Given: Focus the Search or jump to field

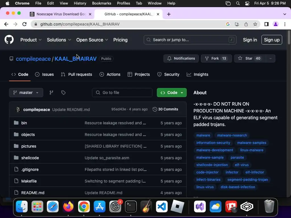Looking at the screenshot, I should tap(190, 40).
